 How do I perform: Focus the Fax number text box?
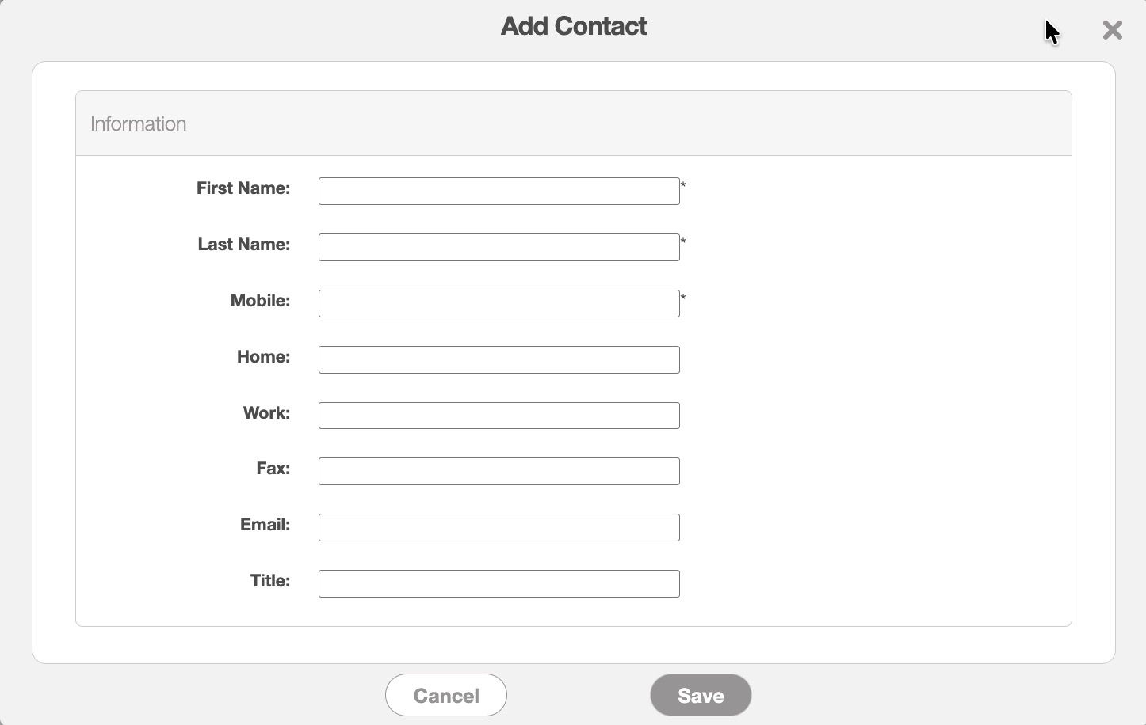(x=499, y=471)
